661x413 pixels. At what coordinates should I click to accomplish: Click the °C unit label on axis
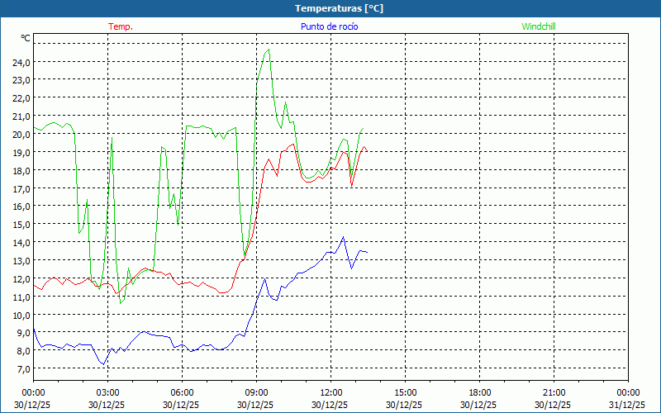[x=26, y=38]
